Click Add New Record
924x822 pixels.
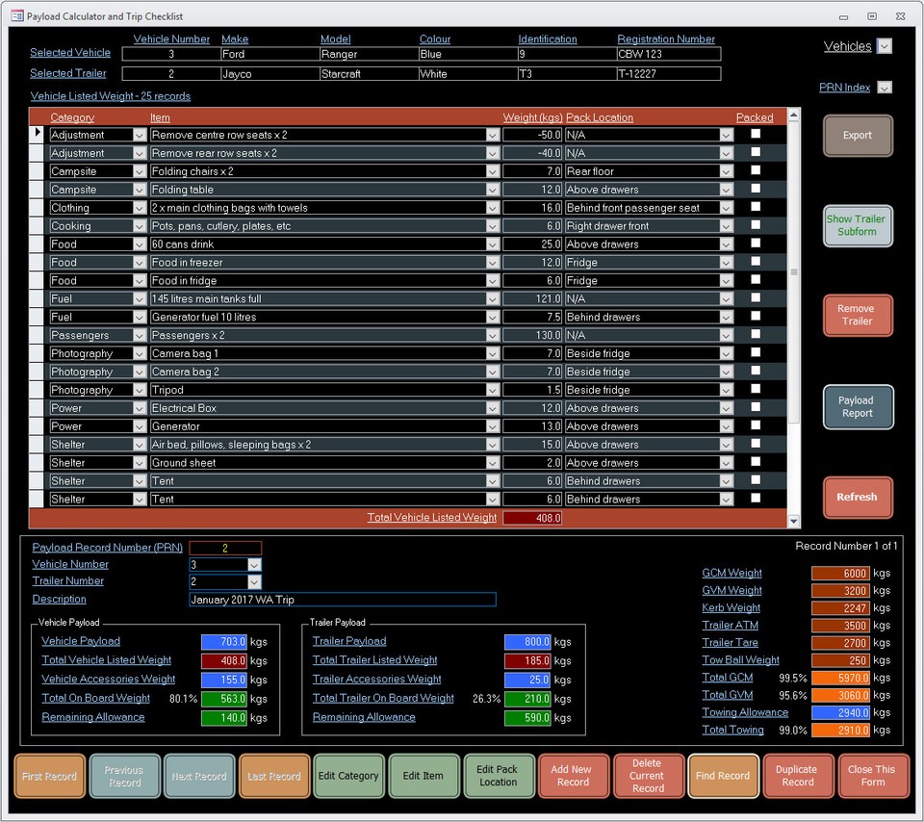[573, 776]
